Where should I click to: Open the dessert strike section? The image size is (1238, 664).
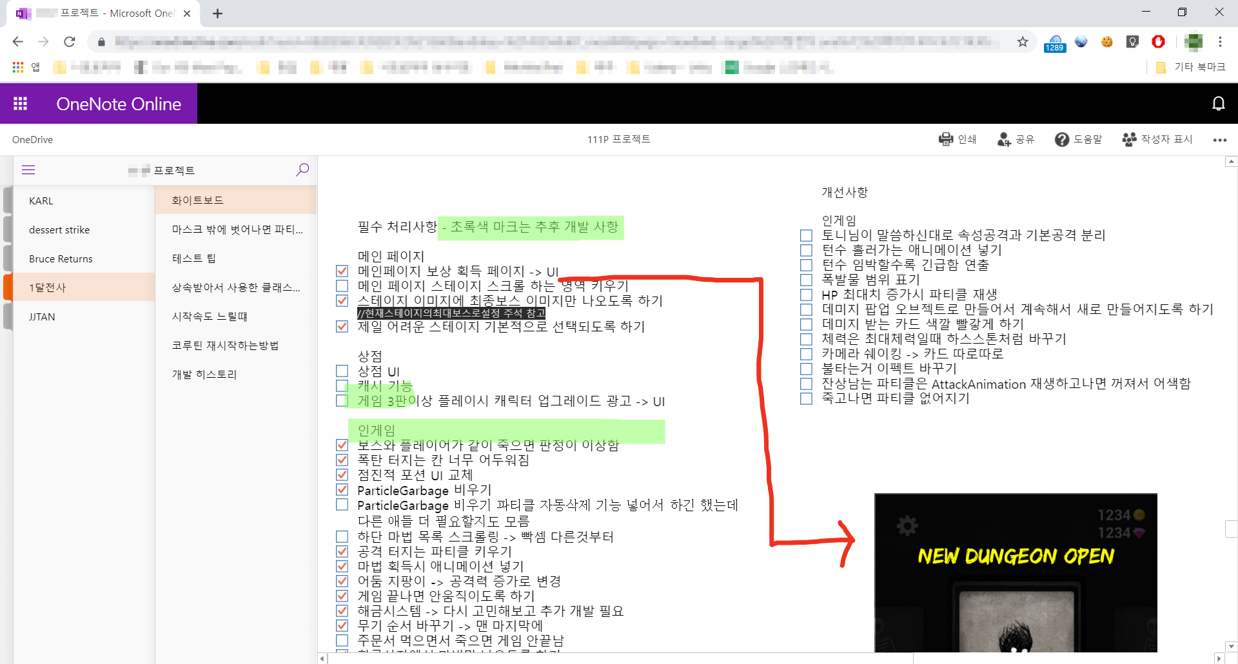84,229
